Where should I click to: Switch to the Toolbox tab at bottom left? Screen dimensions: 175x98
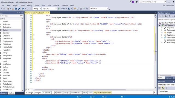[x=11, y=93]
